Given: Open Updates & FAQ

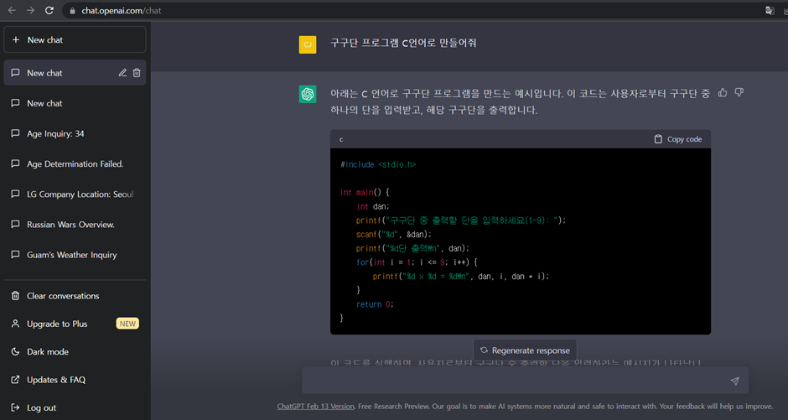Looking at the screenshot, I should (x=75, y=380).
